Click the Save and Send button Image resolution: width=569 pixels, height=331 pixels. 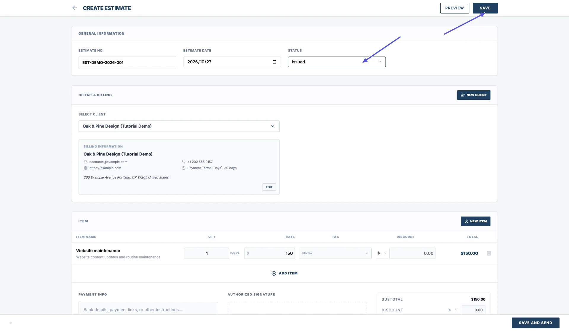point(536,323)
